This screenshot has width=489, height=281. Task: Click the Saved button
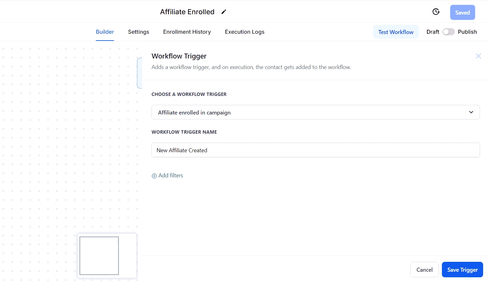[462, 12]
